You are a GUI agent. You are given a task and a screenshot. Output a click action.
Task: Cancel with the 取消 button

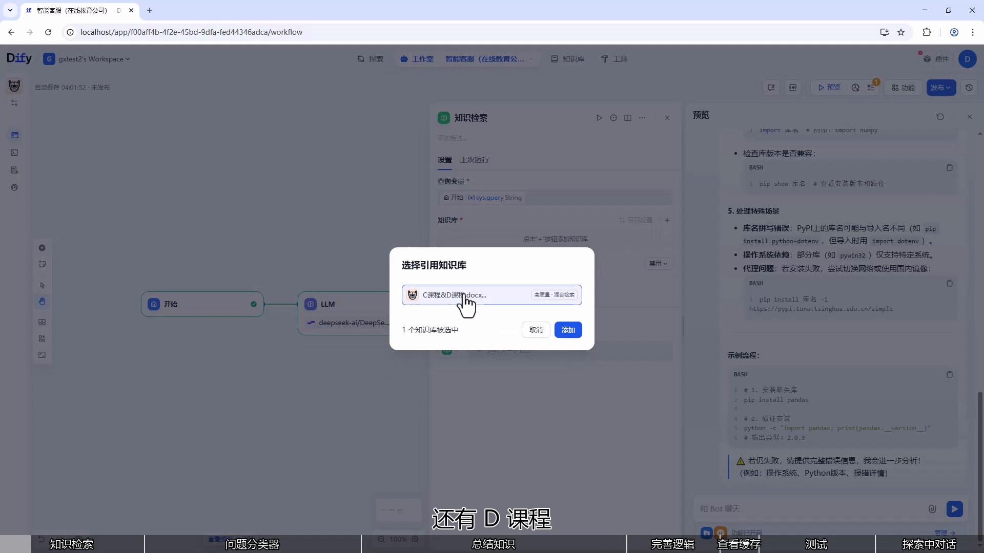point(536,330)
